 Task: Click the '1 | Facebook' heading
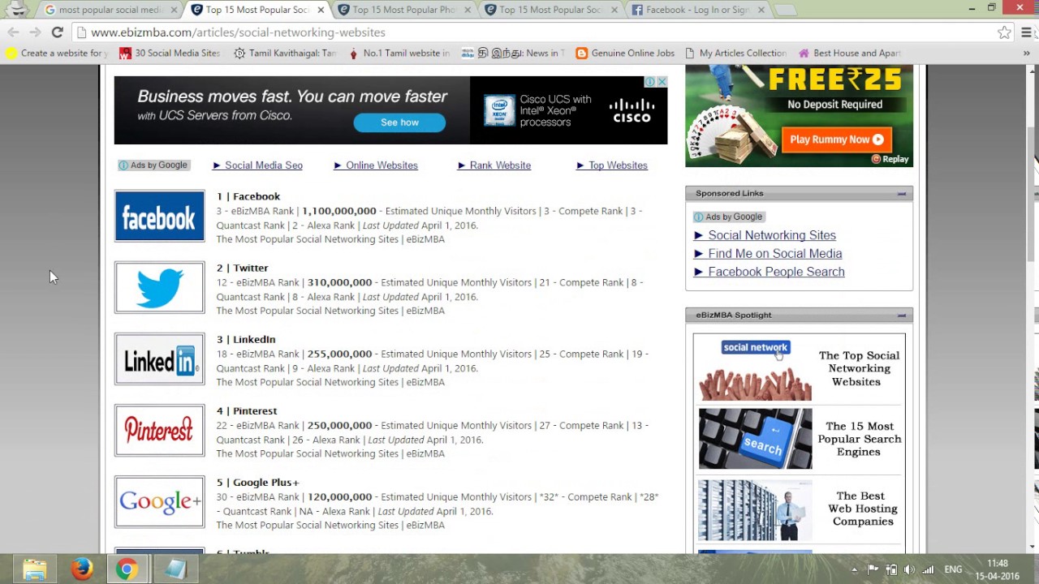248,196
